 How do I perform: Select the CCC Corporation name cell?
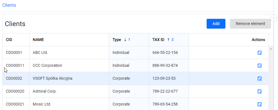[69, 66]
